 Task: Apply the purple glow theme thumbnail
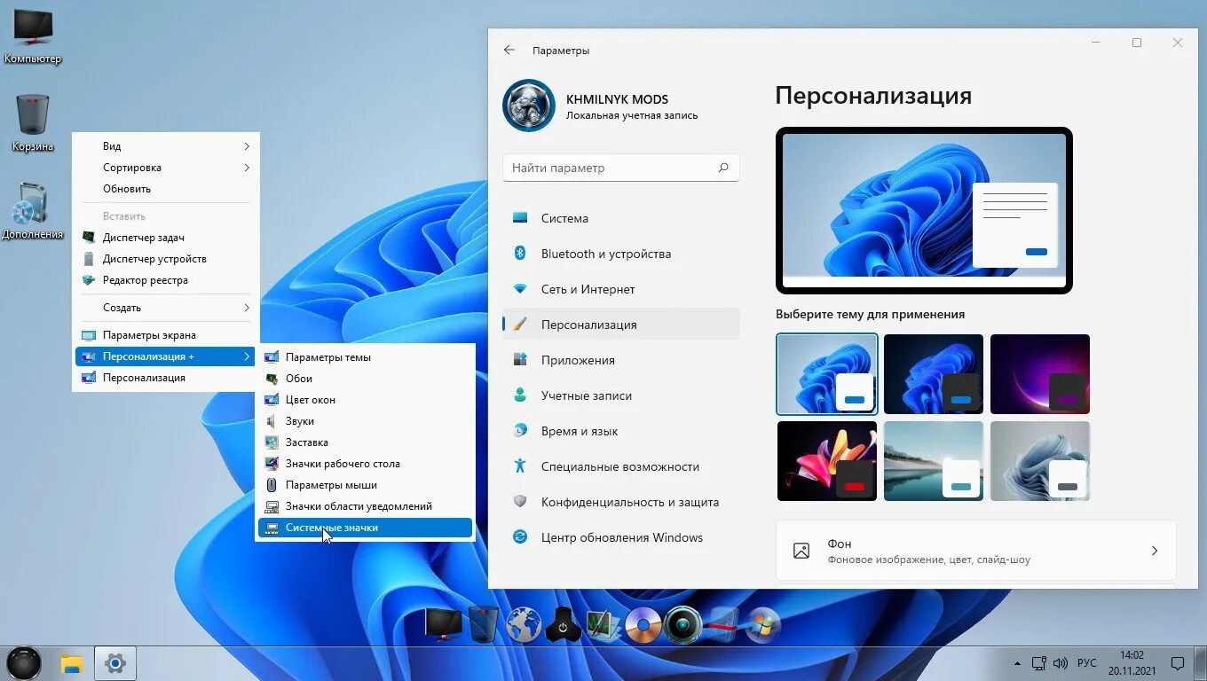coord(1040,374)
